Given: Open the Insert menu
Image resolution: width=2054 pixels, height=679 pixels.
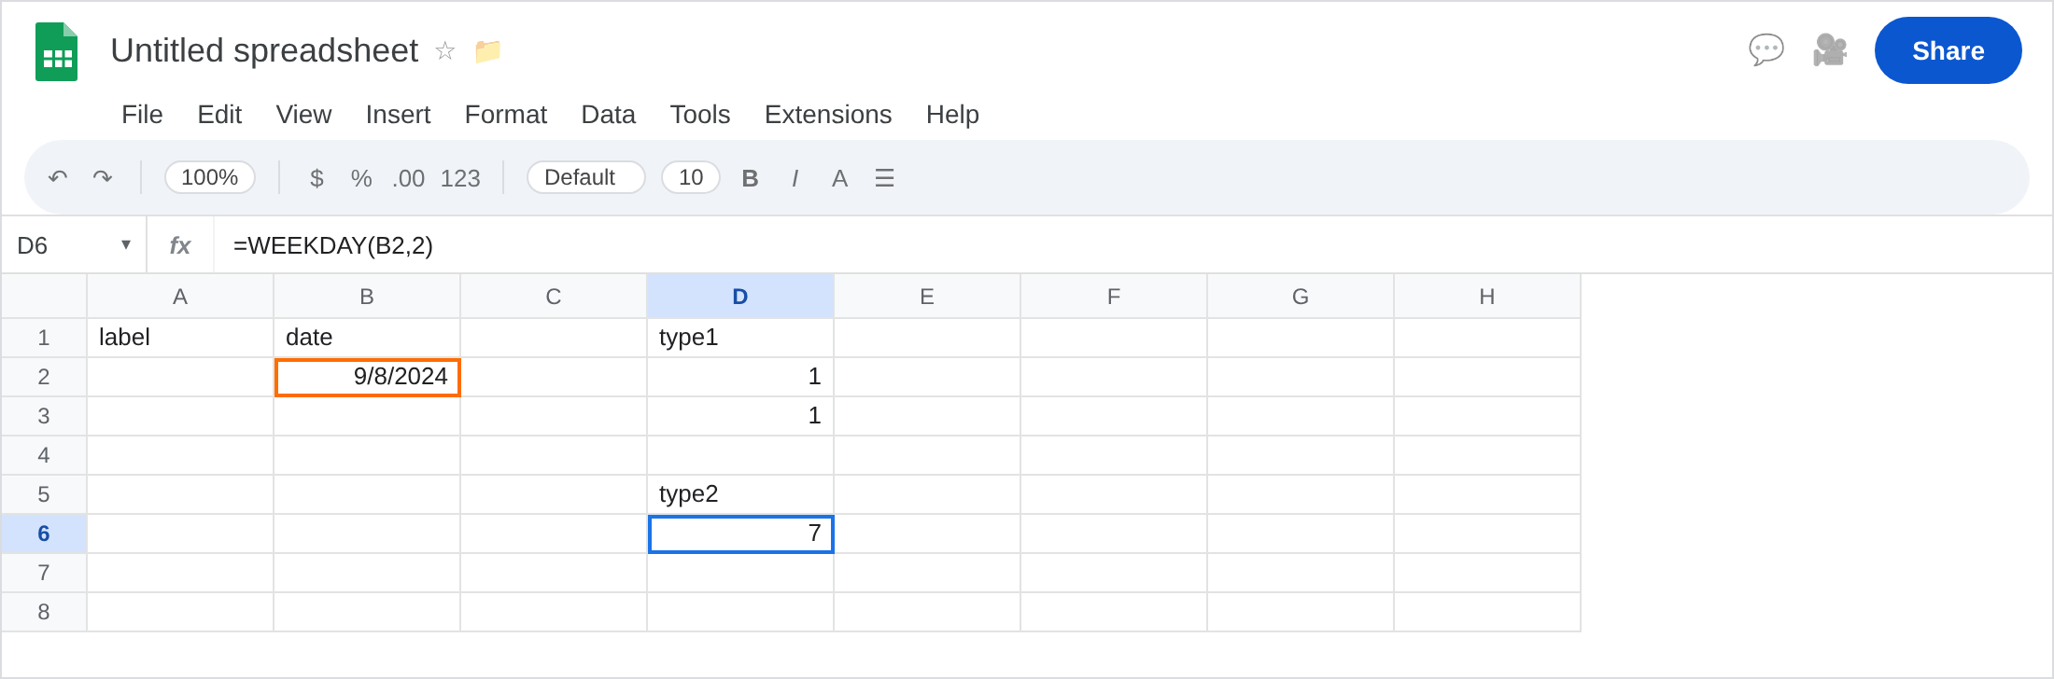Looking at the screenshot, I should point(398,114).
